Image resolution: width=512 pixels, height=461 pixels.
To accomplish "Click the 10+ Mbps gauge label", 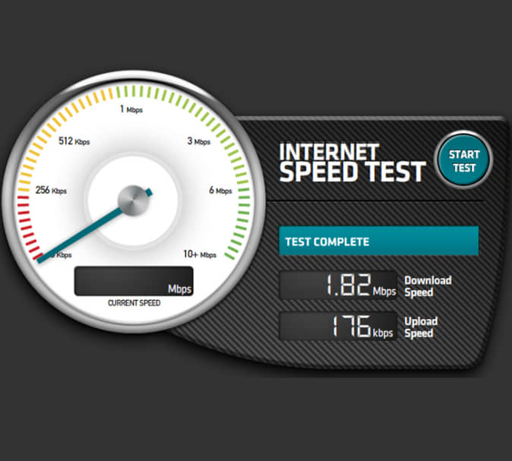I will (x=200, y=254).
